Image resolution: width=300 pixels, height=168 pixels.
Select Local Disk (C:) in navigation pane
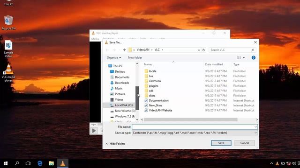tap(119, 105)
